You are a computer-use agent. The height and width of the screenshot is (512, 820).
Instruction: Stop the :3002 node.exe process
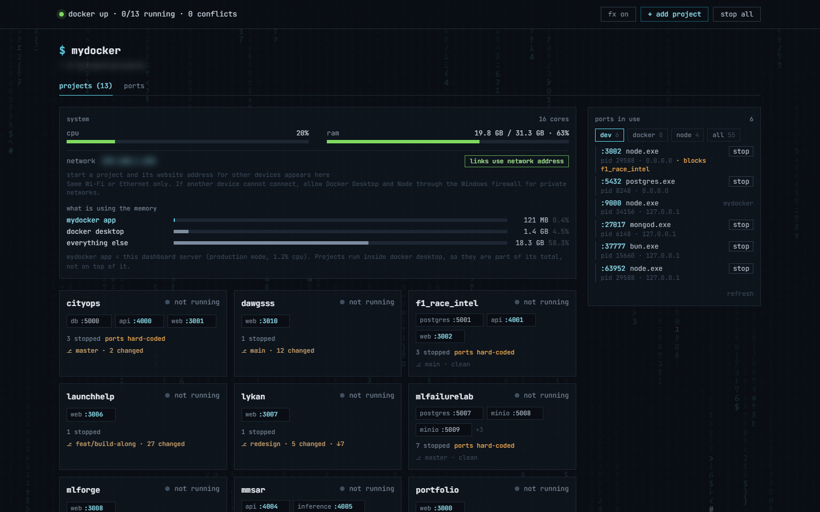[x=741, y=151]
